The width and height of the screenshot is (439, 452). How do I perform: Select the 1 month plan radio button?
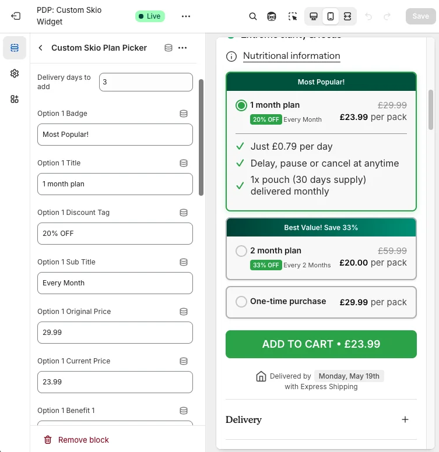click(x=241, y=105)
